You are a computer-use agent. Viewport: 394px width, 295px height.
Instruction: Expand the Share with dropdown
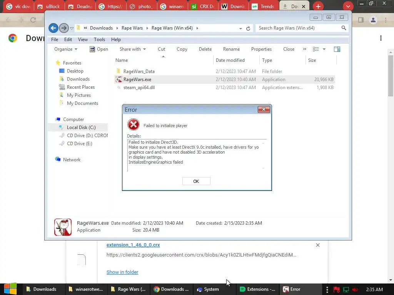(133, 49)
